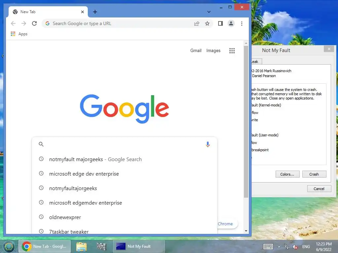Click the search magnifier icon in the Google box

(x=41, y=144)
